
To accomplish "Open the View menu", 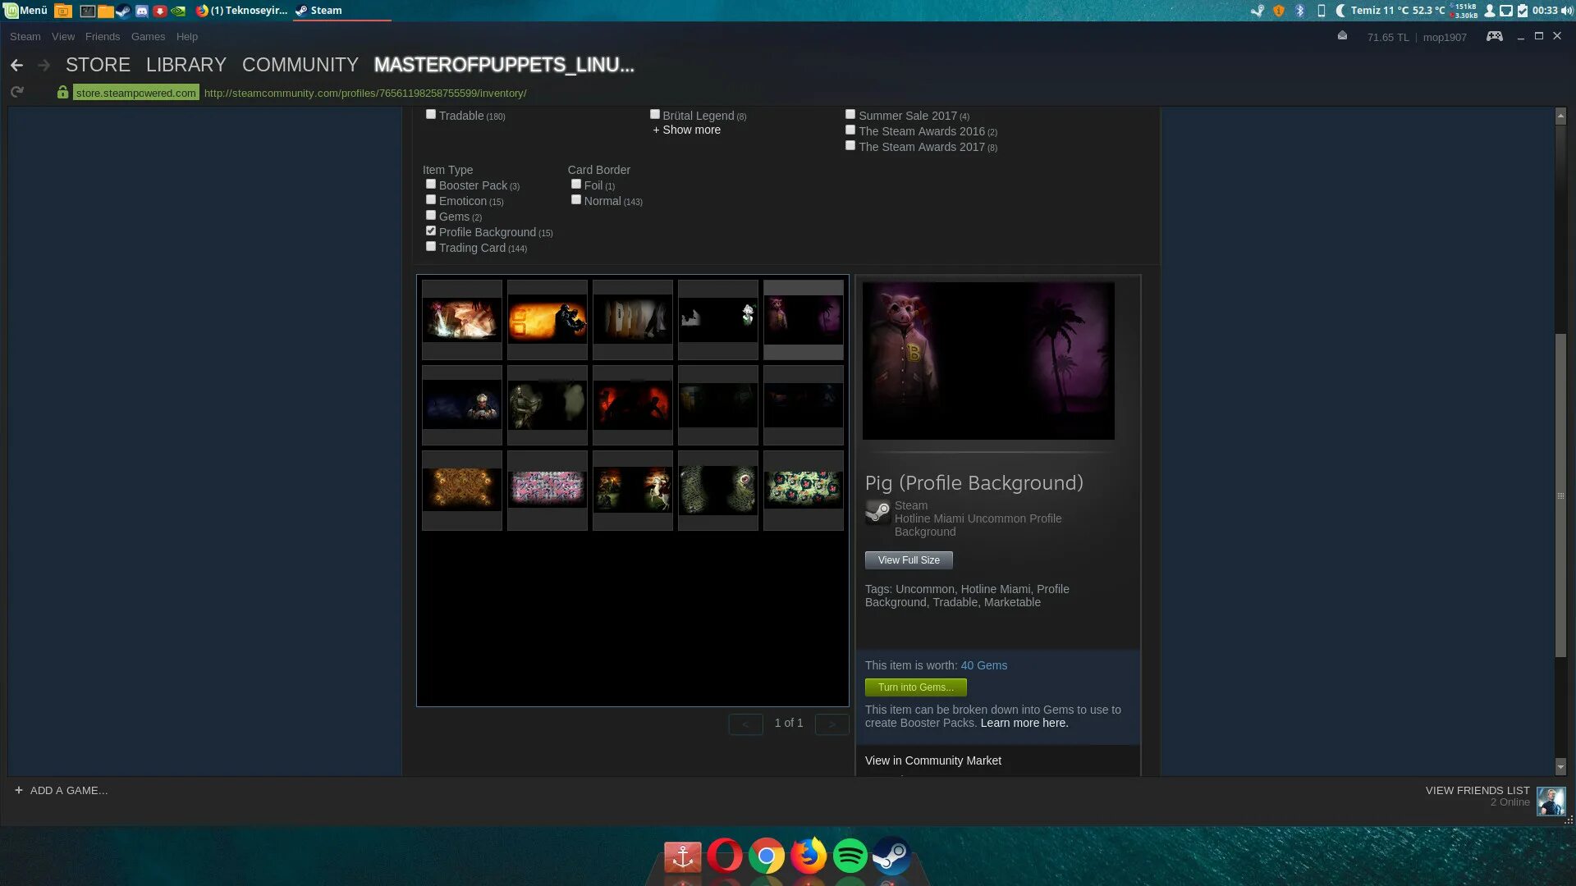I will pos(62,36).
